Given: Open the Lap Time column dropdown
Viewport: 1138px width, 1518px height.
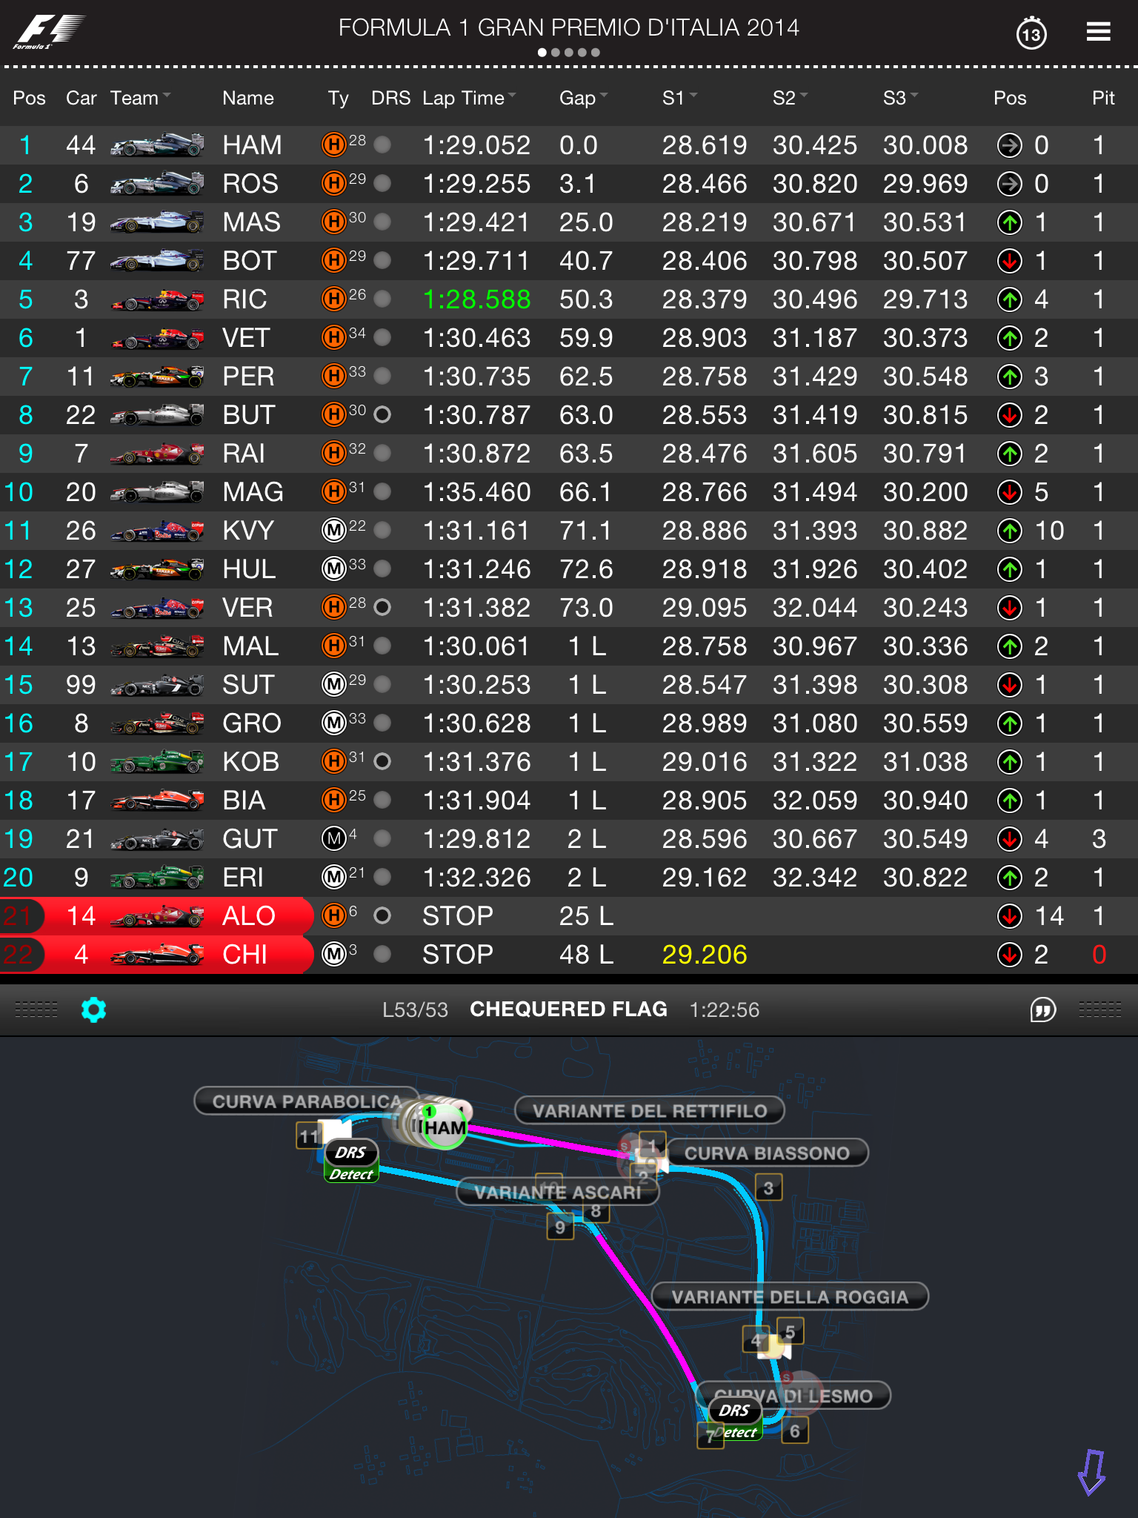Looking at the screenshot, I should click(x=470, y=98).
